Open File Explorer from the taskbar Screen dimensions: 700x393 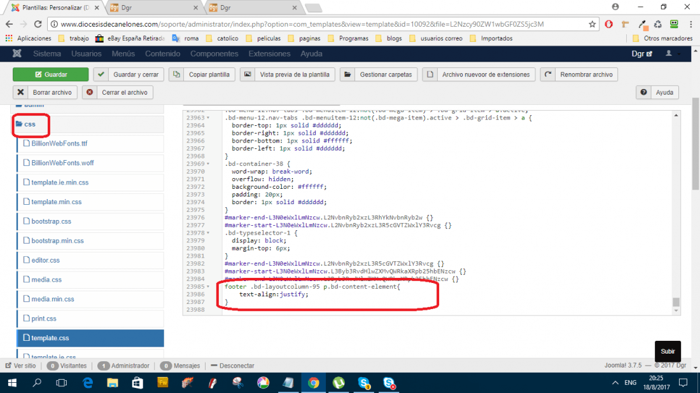[113, 383]
